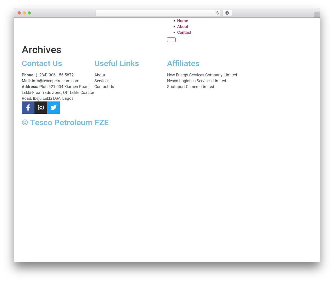The height and width of the screenshot is (282, 334).
Task: Click the browser download arrow icon
Action: (227, 13)
